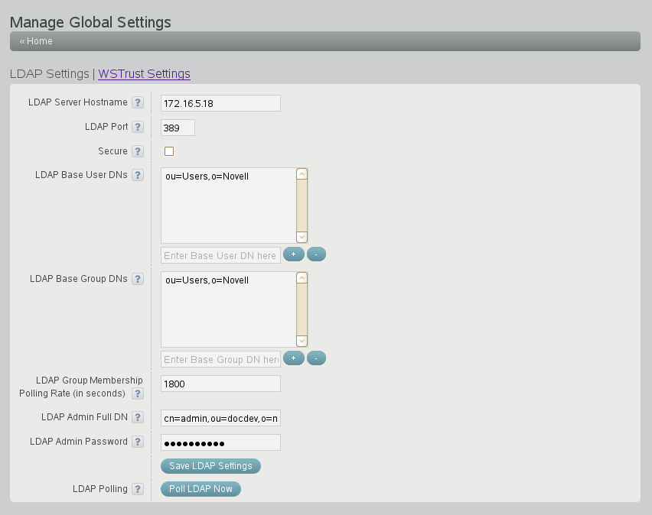Focus the LDAP Server Hostname field
This screenshot has width=652, height=515.
[x=220, y=103]
